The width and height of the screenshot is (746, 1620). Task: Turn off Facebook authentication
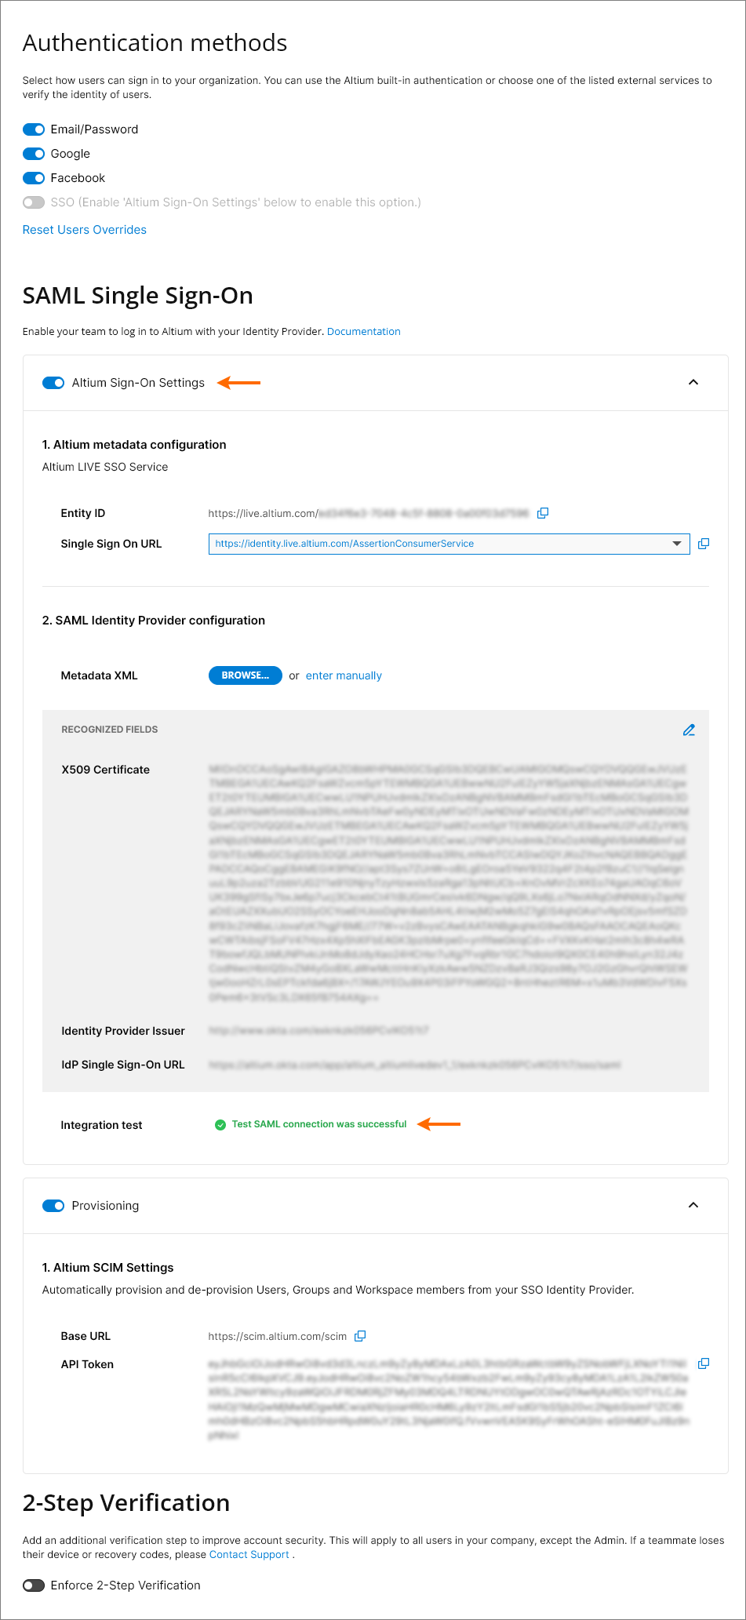click(x=34, y=178)
